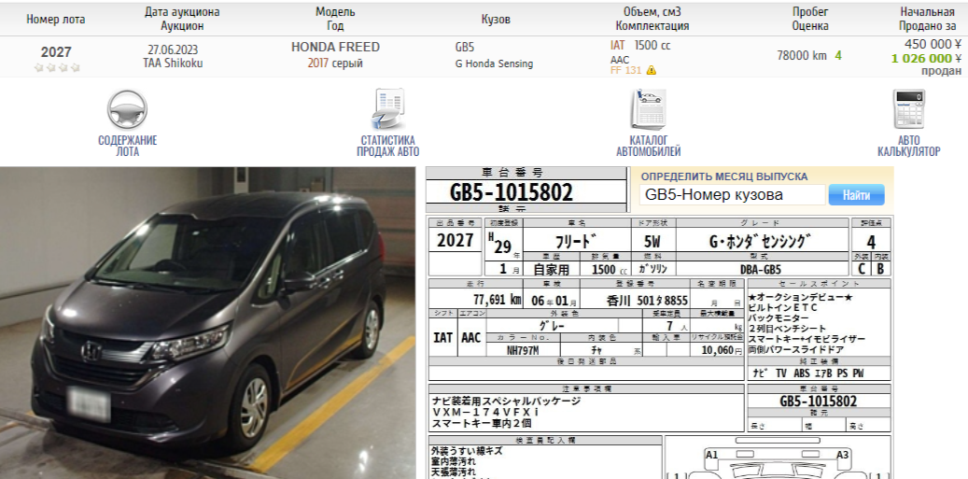Viewport: 968px width, 479px height.
Task: Click the СТАТИСТИКА ПРОДАЖ АВТО link
Action: 387,146
